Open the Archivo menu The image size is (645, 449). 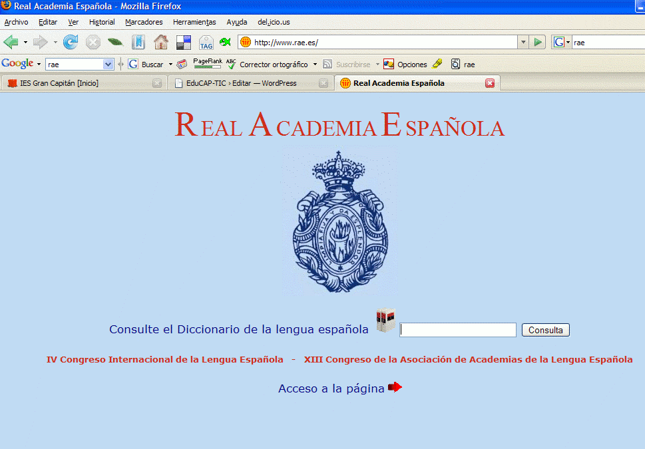(x=16, y=22)
